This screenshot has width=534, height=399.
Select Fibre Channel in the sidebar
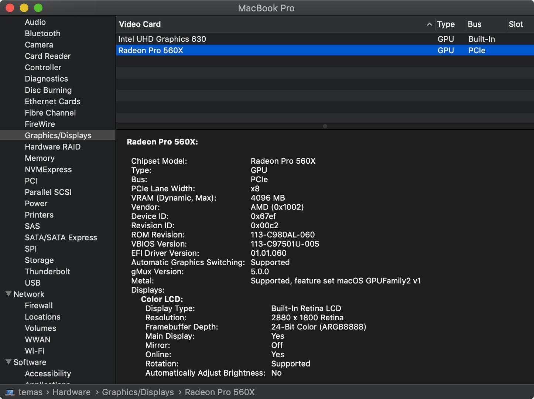tap(50, 113)
